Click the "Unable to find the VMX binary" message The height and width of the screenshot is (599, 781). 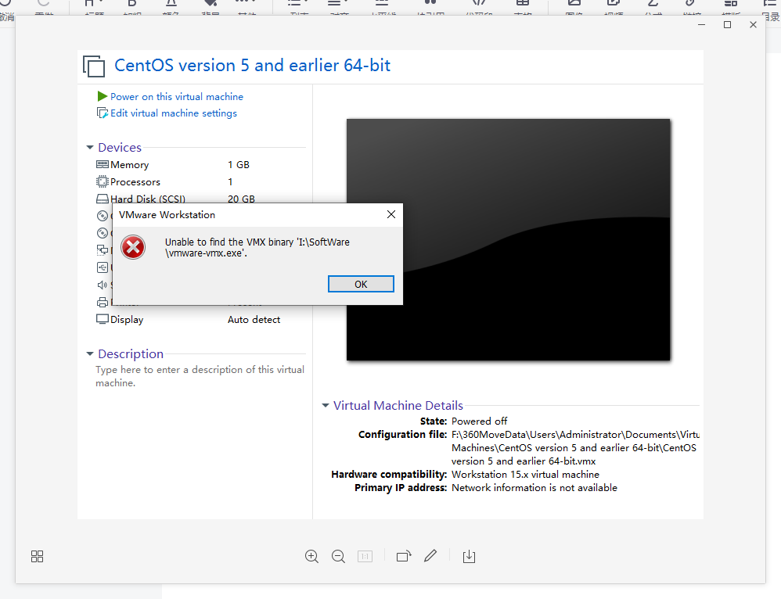click(x=257, y=247)
